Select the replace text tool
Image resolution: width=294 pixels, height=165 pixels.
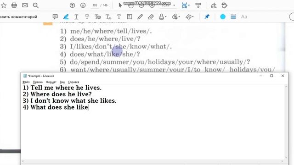click(x=97, y=17)
